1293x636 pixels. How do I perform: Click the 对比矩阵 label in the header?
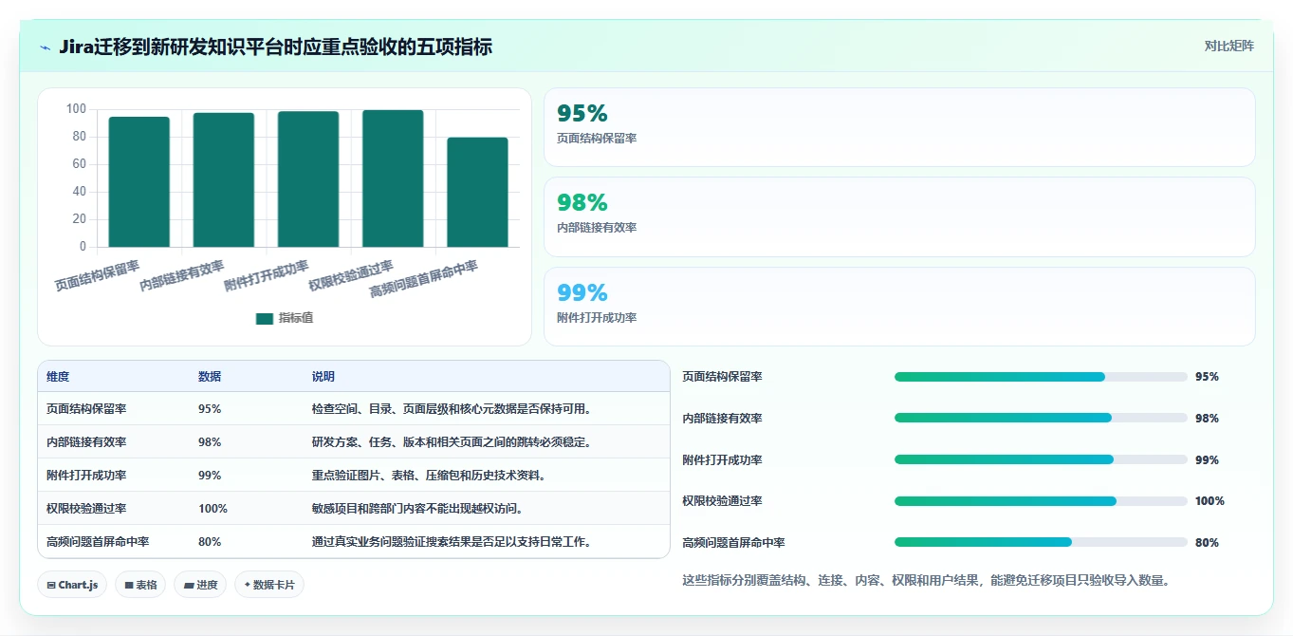(1228, 46)
